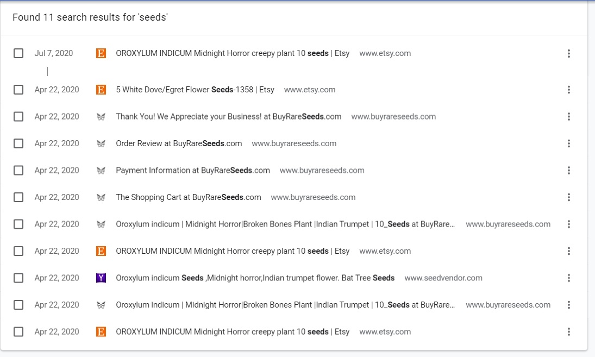Image resolution: width=595 pixels, height=357 pixels.
Task: Click the purple Y favicon on the seedvendor.com entry
Action: [101, 278]
